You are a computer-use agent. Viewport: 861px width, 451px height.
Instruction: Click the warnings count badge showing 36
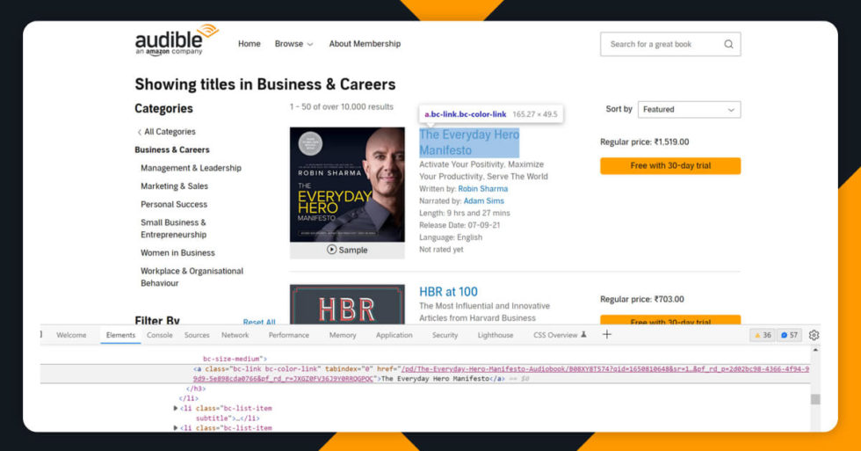click(x=763, y=335)
